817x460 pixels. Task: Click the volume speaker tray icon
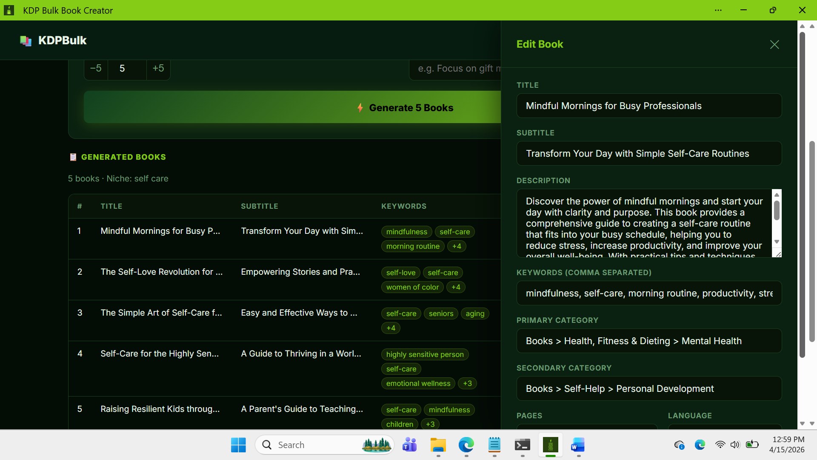pyautogui.click(x=735, y=445)
